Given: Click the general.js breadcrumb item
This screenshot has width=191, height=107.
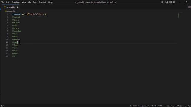Looking at the screenshot, I should point(11,11).
